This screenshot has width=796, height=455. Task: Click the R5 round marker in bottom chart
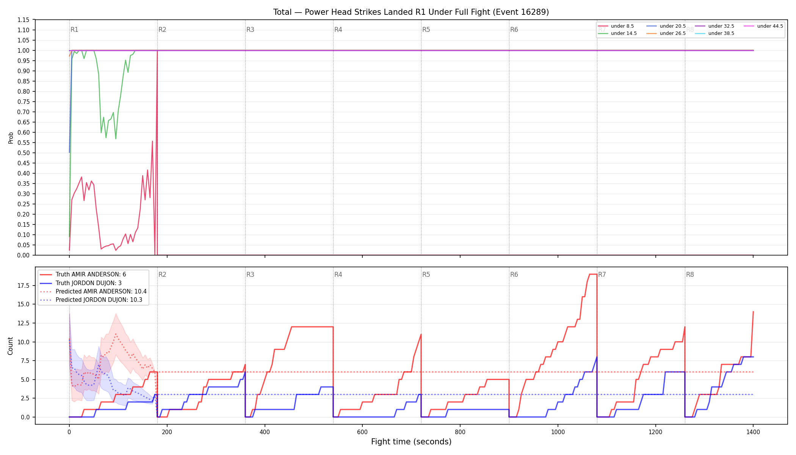(x=426, y=275)
